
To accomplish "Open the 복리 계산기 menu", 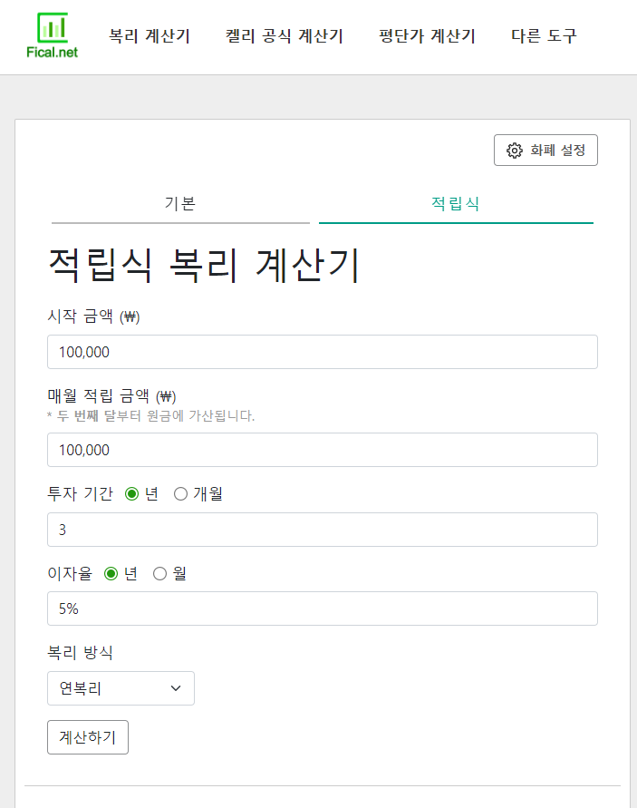I will coord(150,36).
